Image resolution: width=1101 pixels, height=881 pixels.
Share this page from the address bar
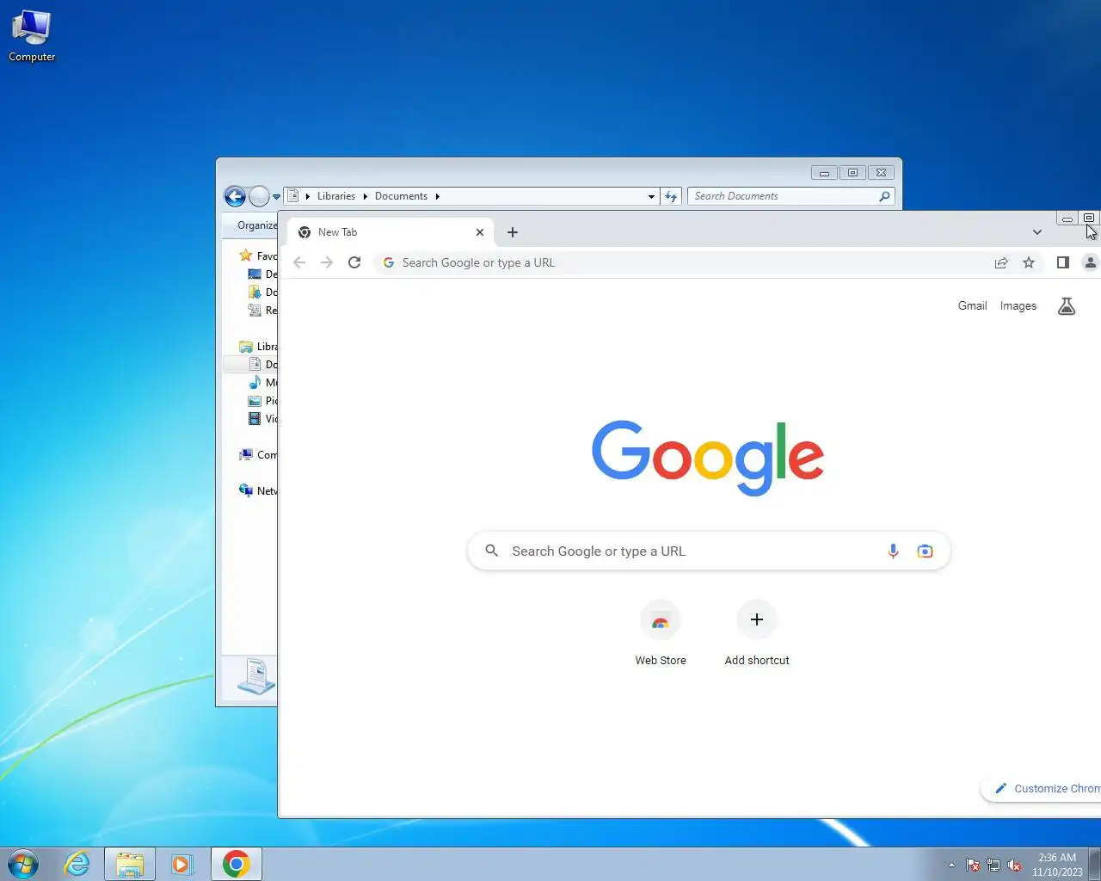click(1001, 262)
